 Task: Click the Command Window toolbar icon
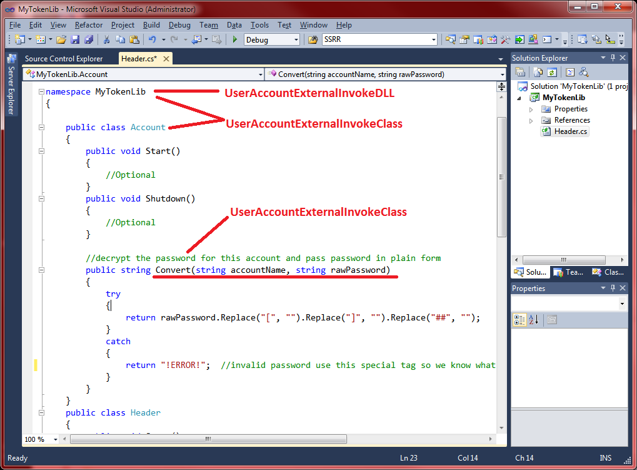point(547,39)
